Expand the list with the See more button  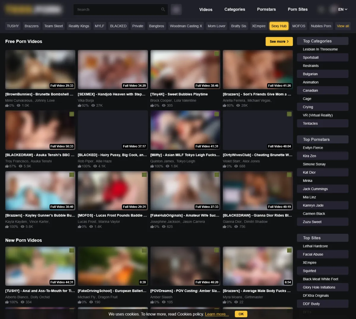click(x=279, y=41)
